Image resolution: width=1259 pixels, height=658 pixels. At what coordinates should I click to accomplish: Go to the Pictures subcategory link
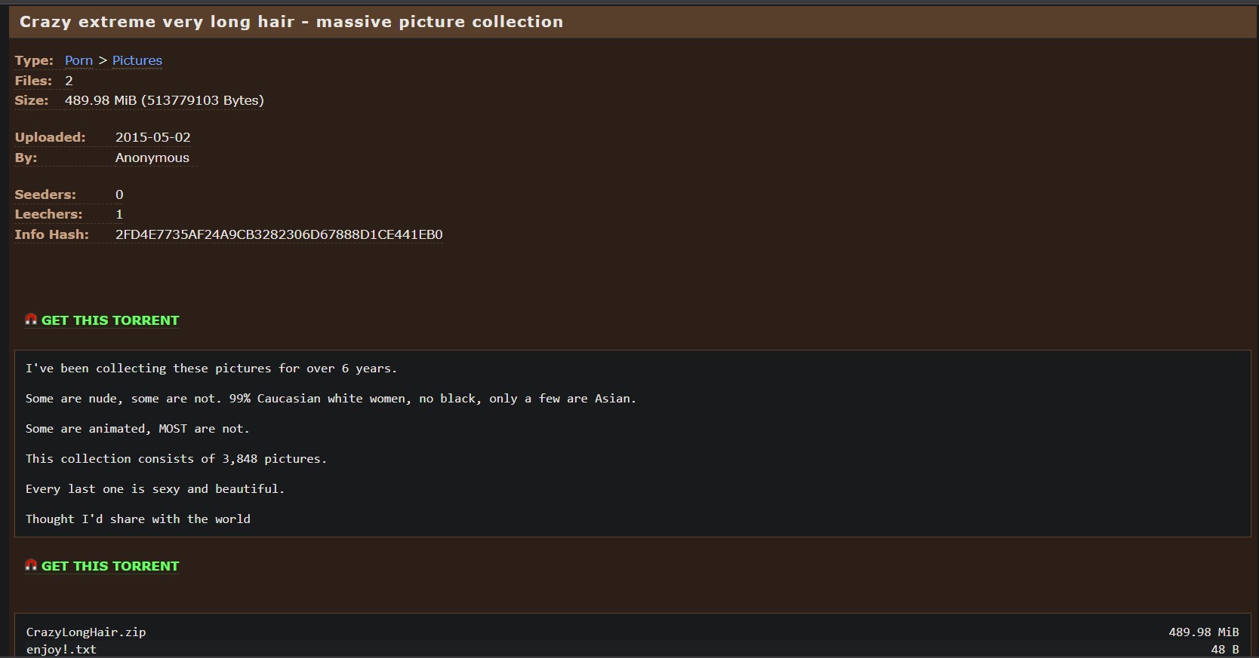pyautogui.click(x=137, y=60)
